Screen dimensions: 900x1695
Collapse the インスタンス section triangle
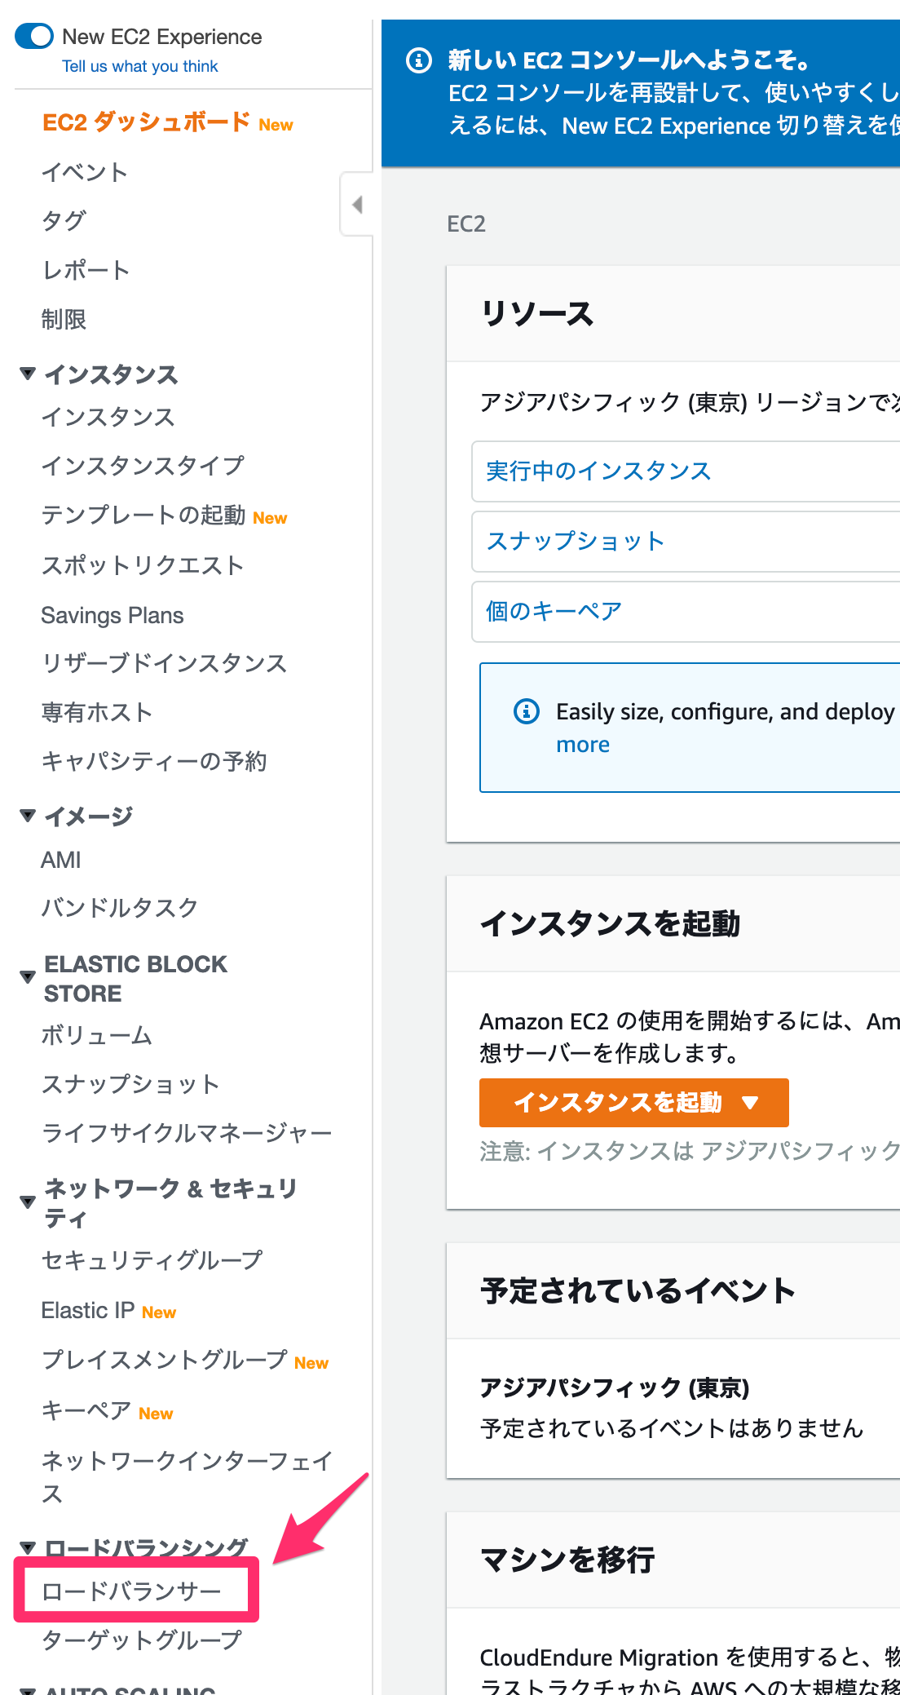(26, 374)
